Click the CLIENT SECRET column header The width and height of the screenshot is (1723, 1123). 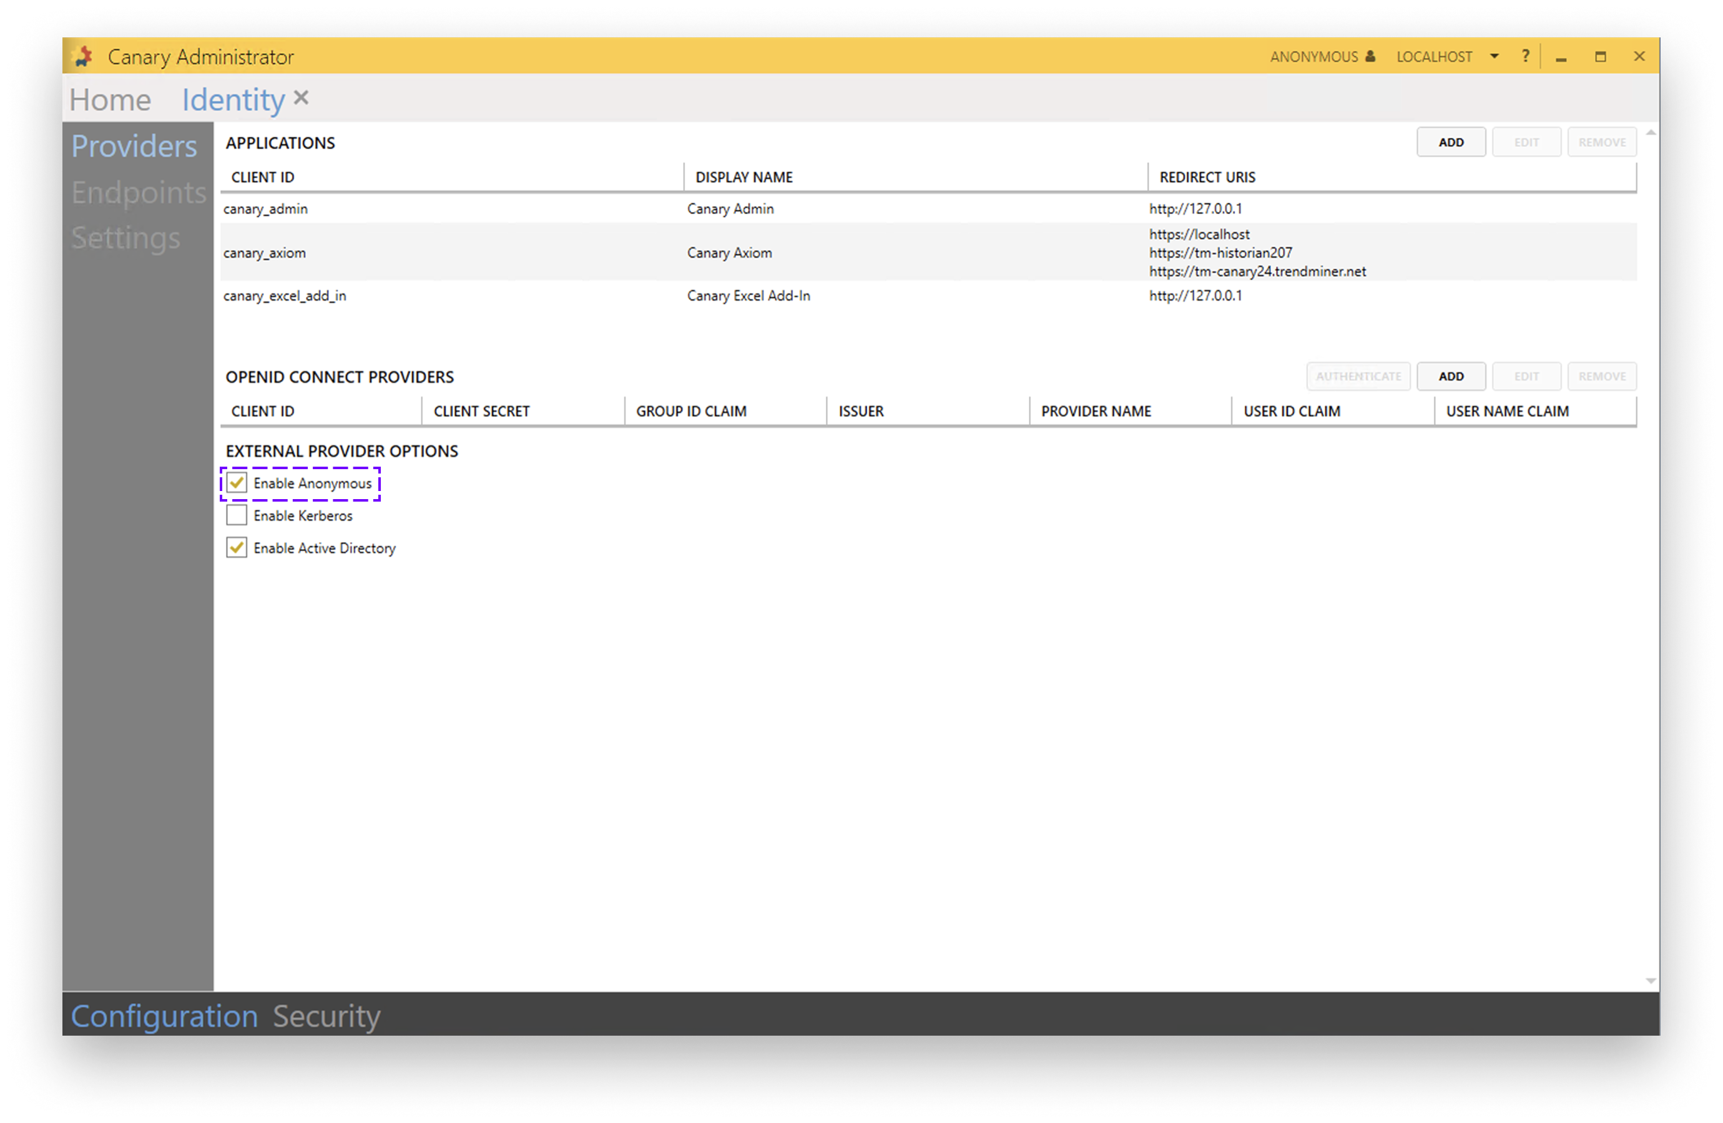(x=523, y=411)
